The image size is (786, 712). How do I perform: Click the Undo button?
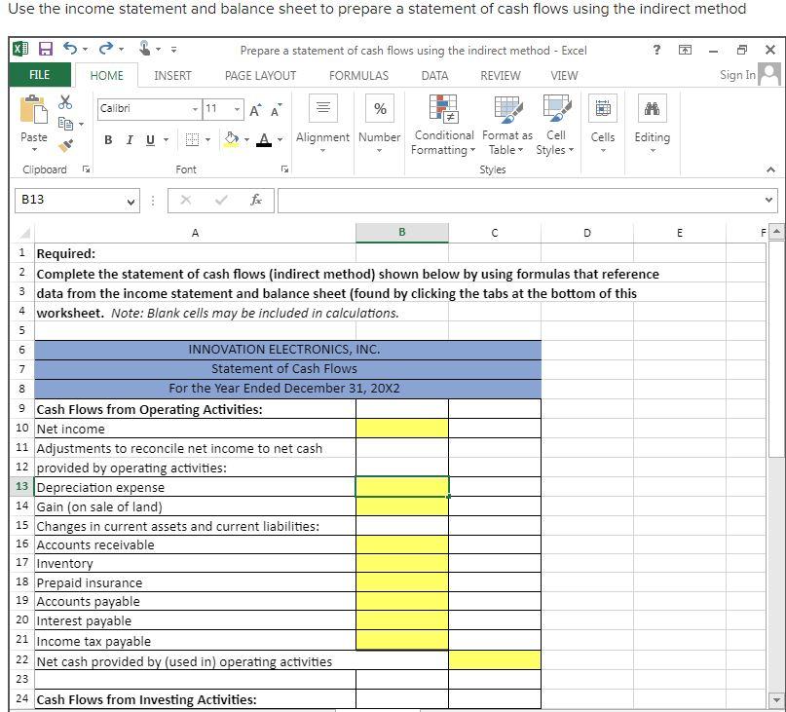(x=72, y=49)
